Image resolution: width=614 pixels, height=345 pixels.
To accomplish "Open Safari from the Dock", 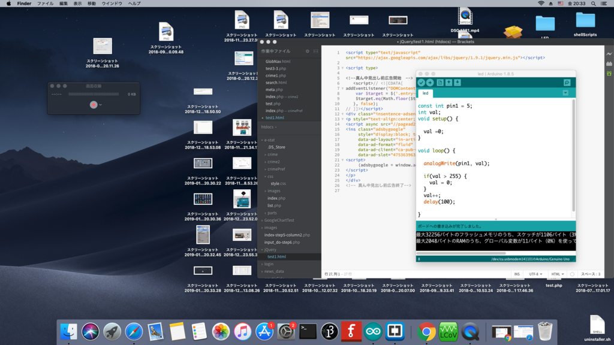I will (134, 332).
